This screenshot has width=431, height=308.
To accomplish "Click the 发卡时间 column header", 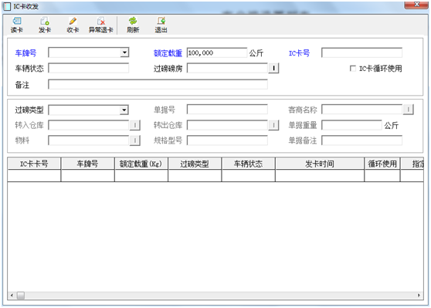I will (320, 164).
